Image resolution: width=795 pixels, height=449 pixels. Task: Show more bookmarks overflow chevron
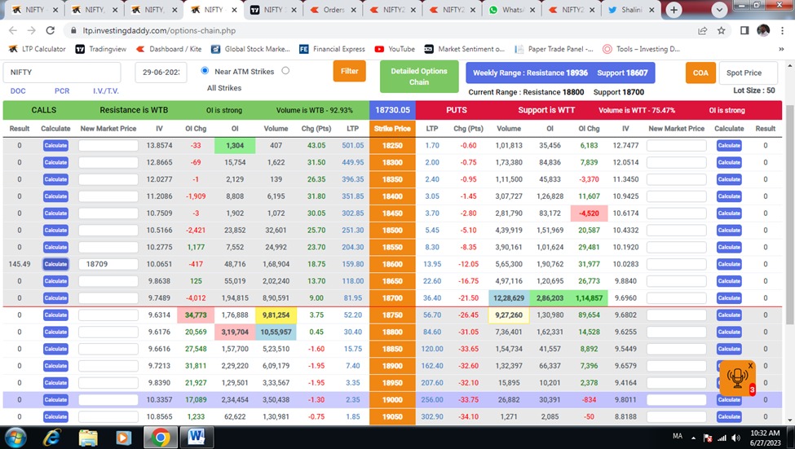tap(781, 49)
